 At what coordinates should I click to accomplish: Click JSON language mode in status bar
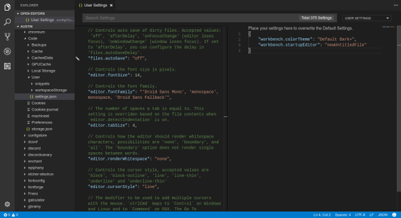382,214
